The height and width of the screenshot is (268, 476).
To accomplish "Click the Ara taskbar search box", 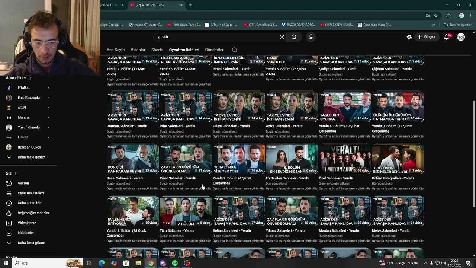I will coord(48,263).
